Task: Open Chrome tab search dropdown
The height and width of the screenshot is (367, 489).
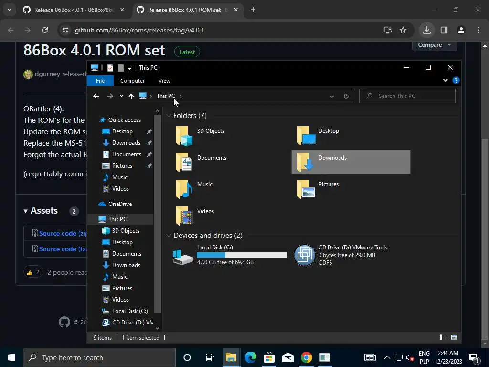Action: 10,10
